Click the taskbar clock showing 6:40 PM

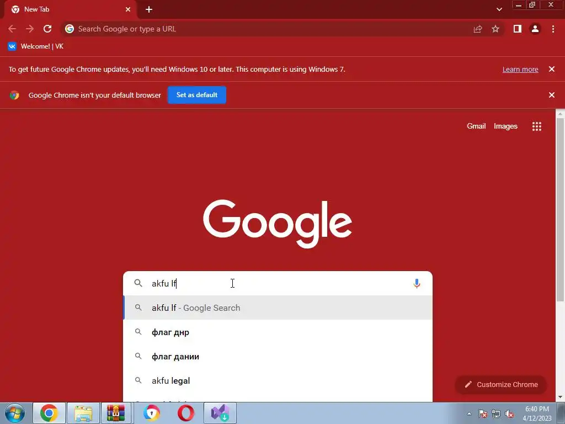[537, 414]
